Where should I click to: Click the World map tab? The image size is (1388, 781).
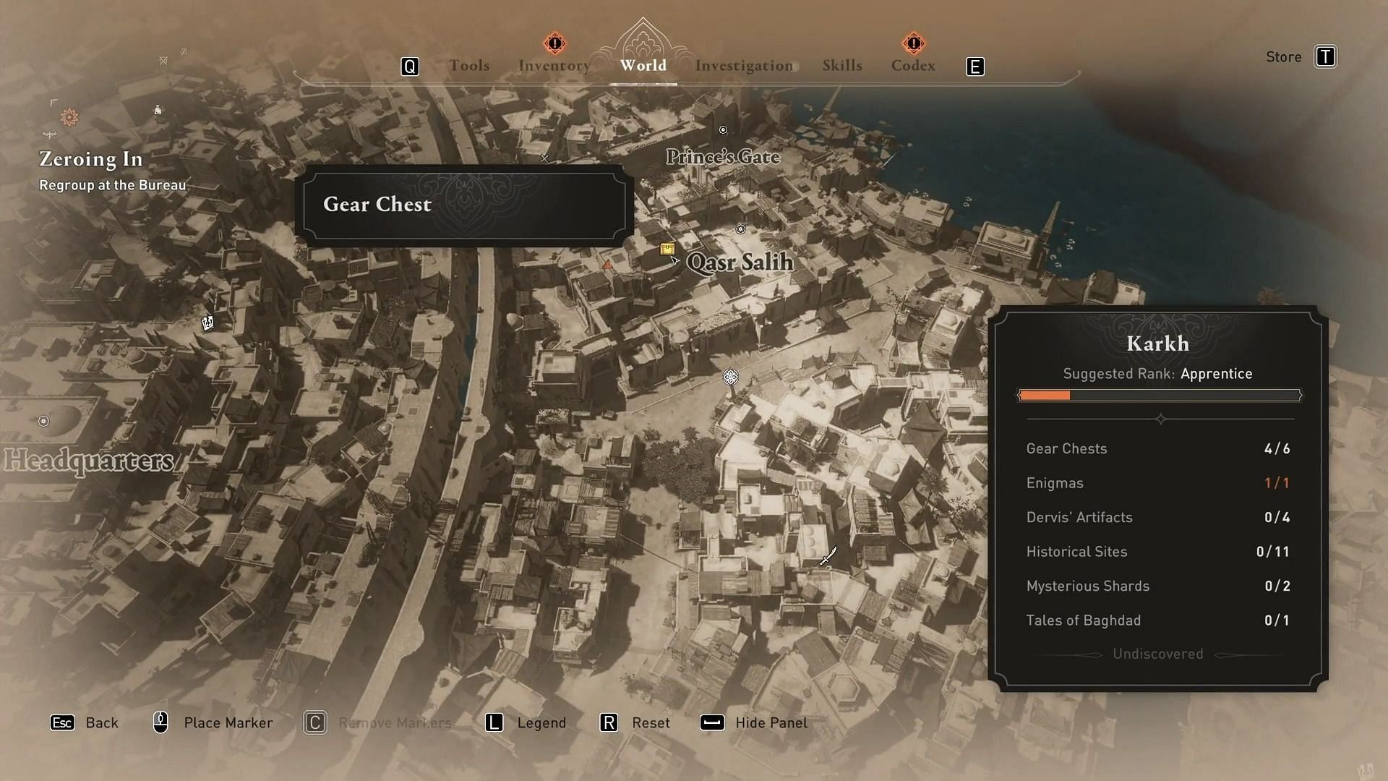644,65
